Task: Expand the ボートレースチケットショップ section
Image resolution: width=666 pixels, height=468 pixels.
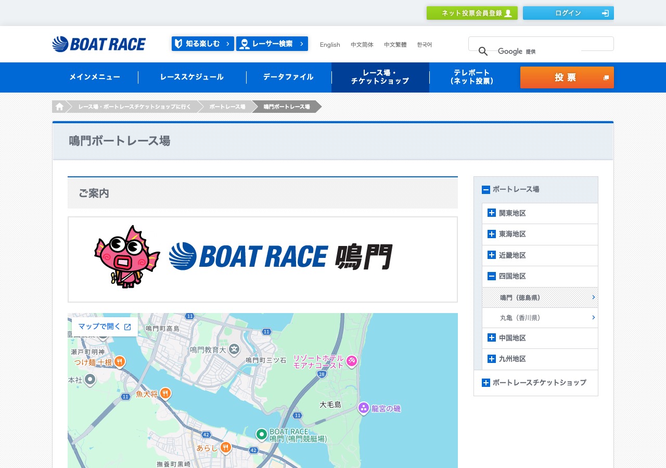Action: (x=486, y=383)
